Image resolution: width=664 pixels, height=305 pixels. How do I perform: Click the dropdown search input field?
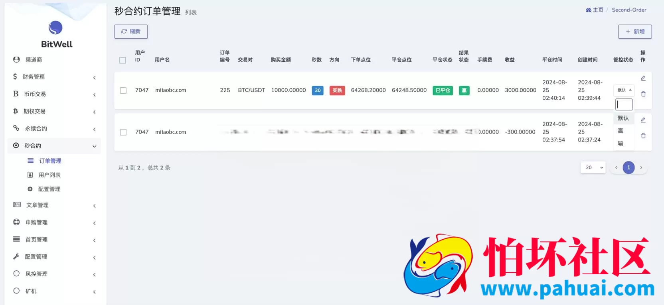click(x=624, y=104)
